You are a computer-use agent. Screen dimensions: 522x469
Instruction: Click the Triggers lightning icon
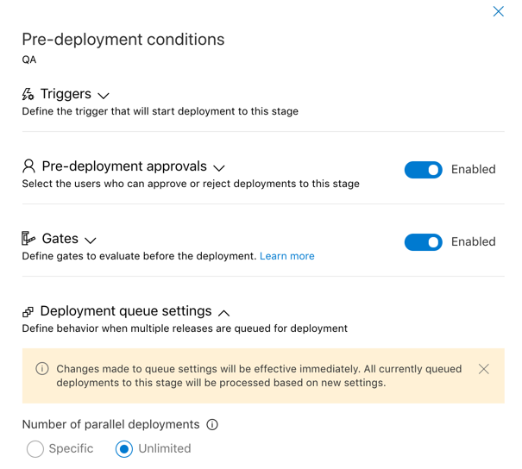point(28,94)
